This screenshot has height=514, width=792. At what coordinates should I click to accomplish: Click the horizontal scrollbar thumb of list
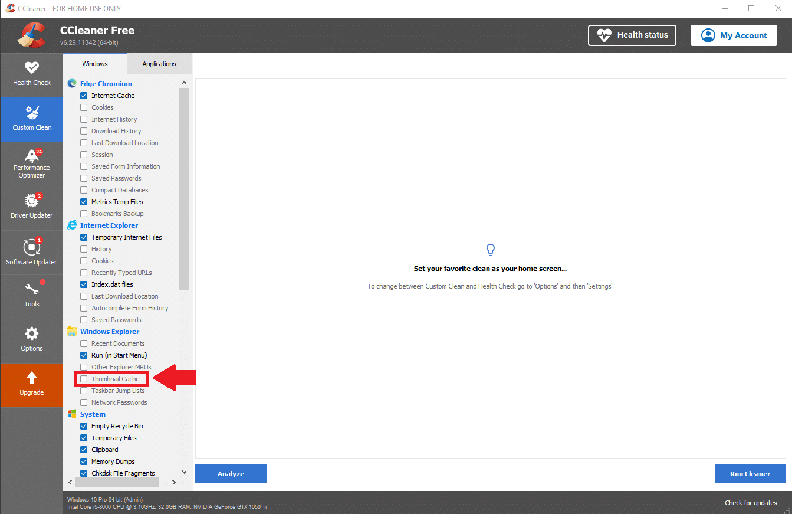(118, 483)
